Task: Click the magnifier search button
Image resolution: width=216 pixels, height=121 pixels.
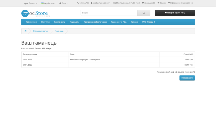Action: [144, 13]
